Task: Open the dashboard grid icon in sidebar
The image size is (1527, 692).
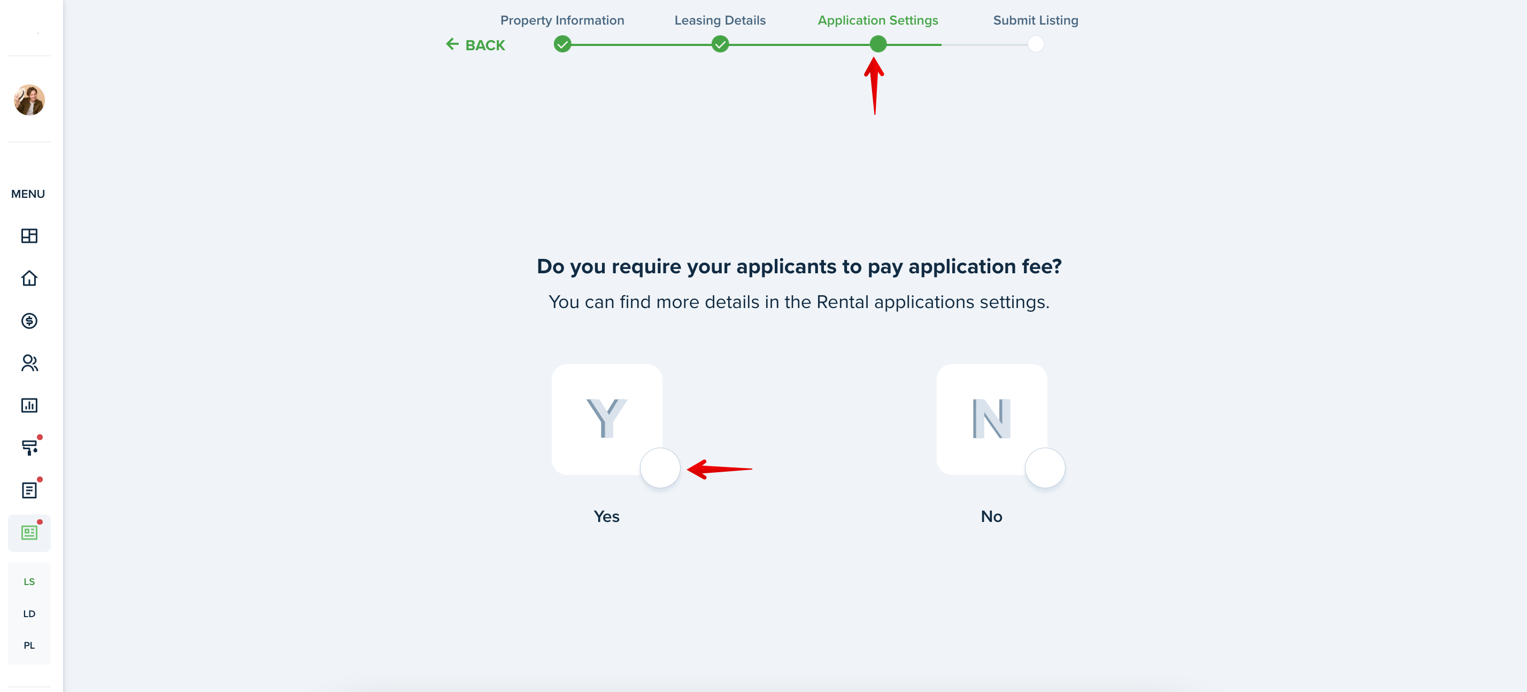Action: click(x=29, y=236)
